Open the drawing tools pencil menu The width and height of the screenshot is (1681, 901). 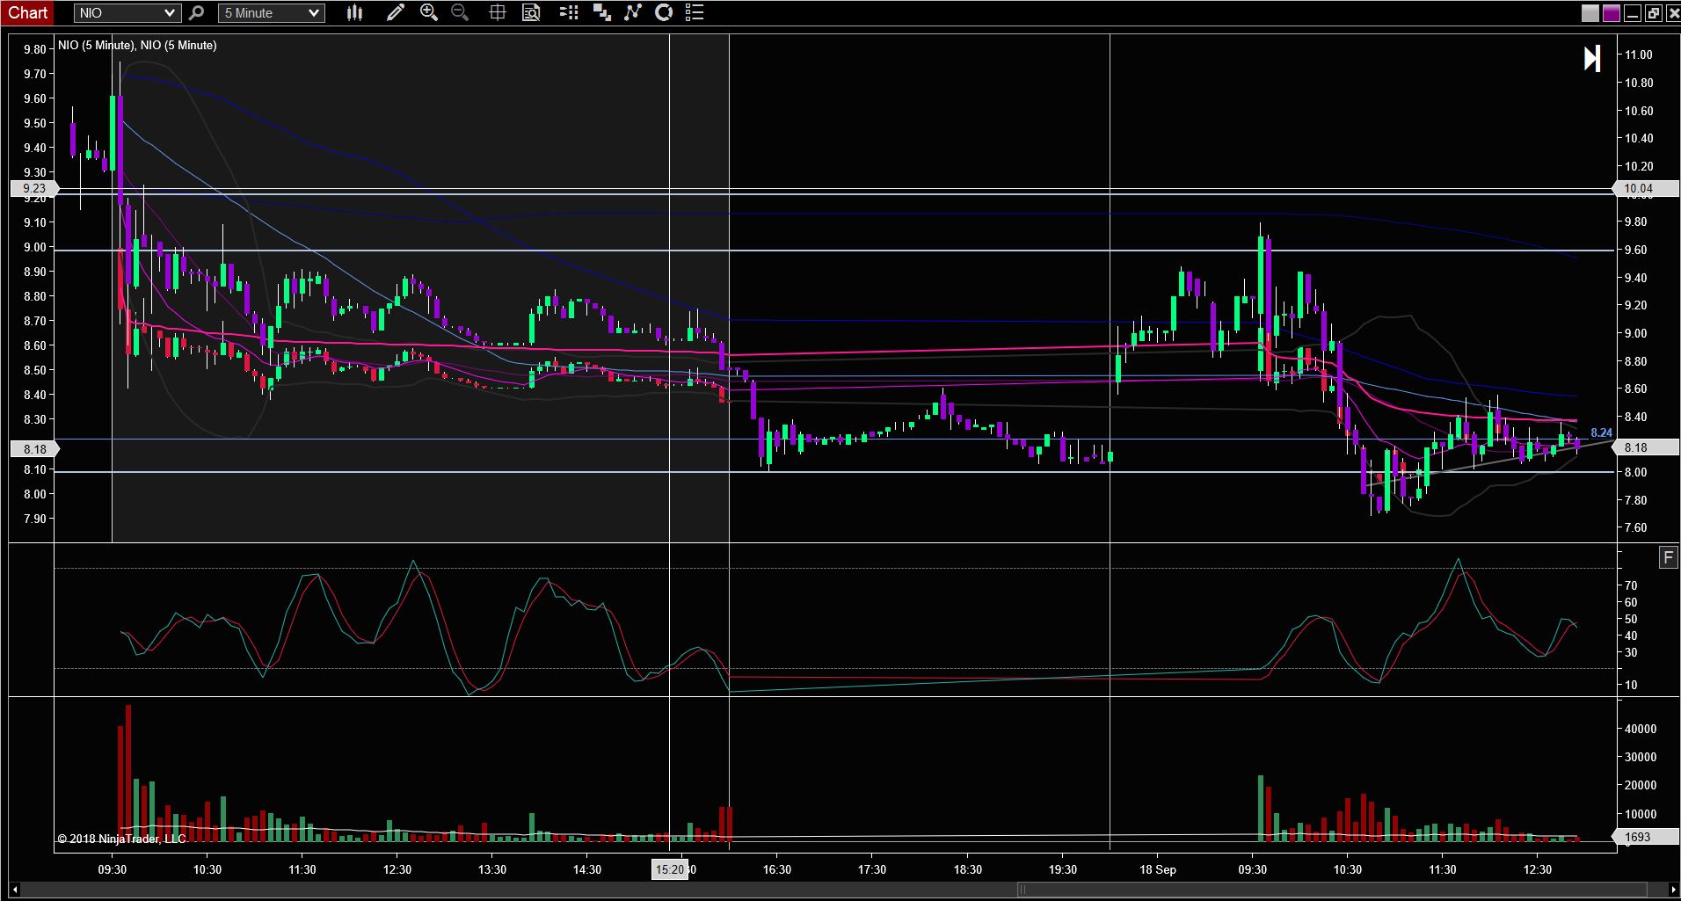tap(395, 13)
